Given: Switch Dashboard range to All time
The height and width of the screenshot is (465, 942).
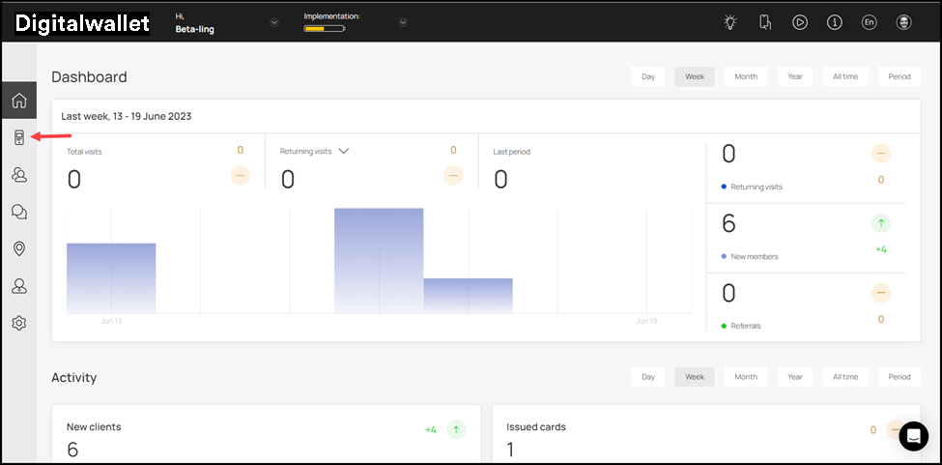Looking at the screenshot, I should click(844, 76).
